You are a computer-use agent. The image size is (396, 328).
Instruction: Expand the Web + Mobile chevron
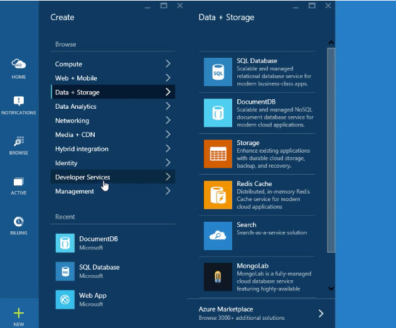click(168, 78)
